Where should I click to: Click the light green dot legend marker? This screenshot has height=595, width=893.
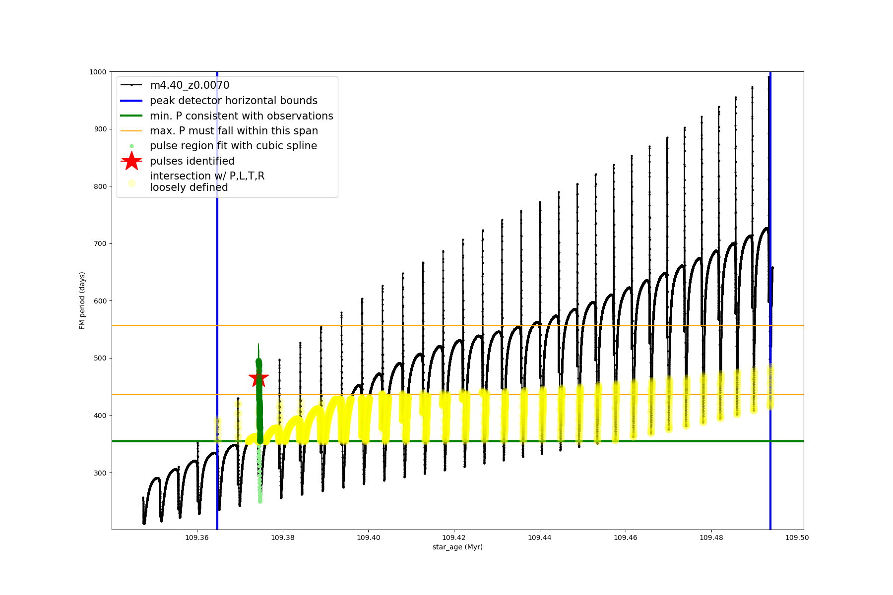coord(131,146)
